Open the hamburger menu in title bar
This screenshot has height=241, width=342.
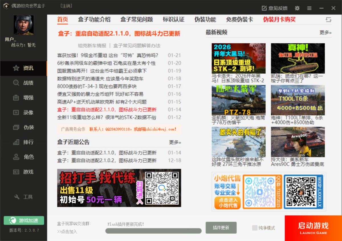[x=309, y=8]
